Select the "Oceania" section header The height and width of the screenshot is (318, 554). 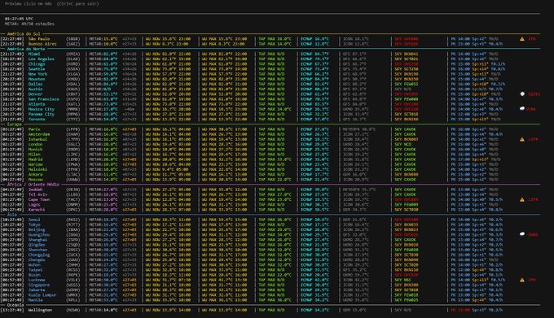pyautogui.click(x=15, y=305)
